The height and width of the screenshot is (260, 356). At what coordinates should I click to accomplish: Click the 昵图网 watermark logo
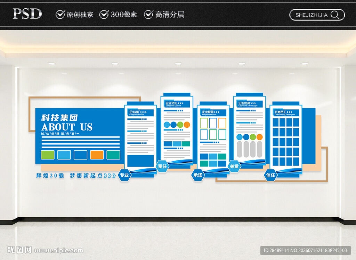coord(20,250)
